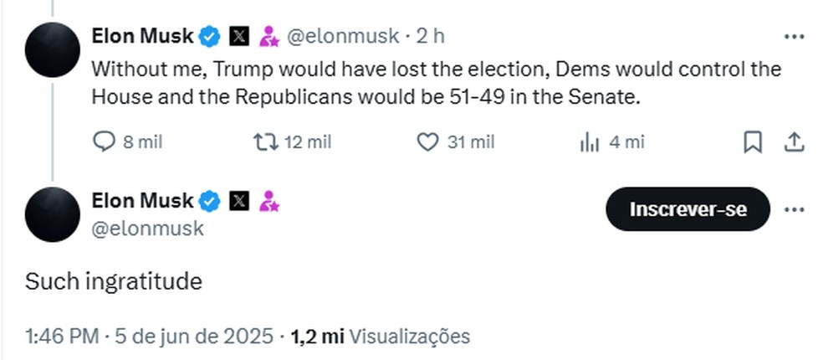The height and width of the screenshot is (360, 823).
Task: Click the blue verified badge in top tweet
Action: click(x=209, y=37)
